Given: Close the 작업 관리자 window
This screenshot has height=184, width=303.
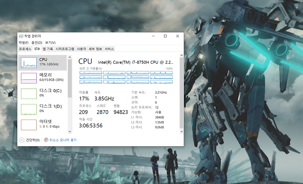Looking at the screenshot, I should [178, 36].
